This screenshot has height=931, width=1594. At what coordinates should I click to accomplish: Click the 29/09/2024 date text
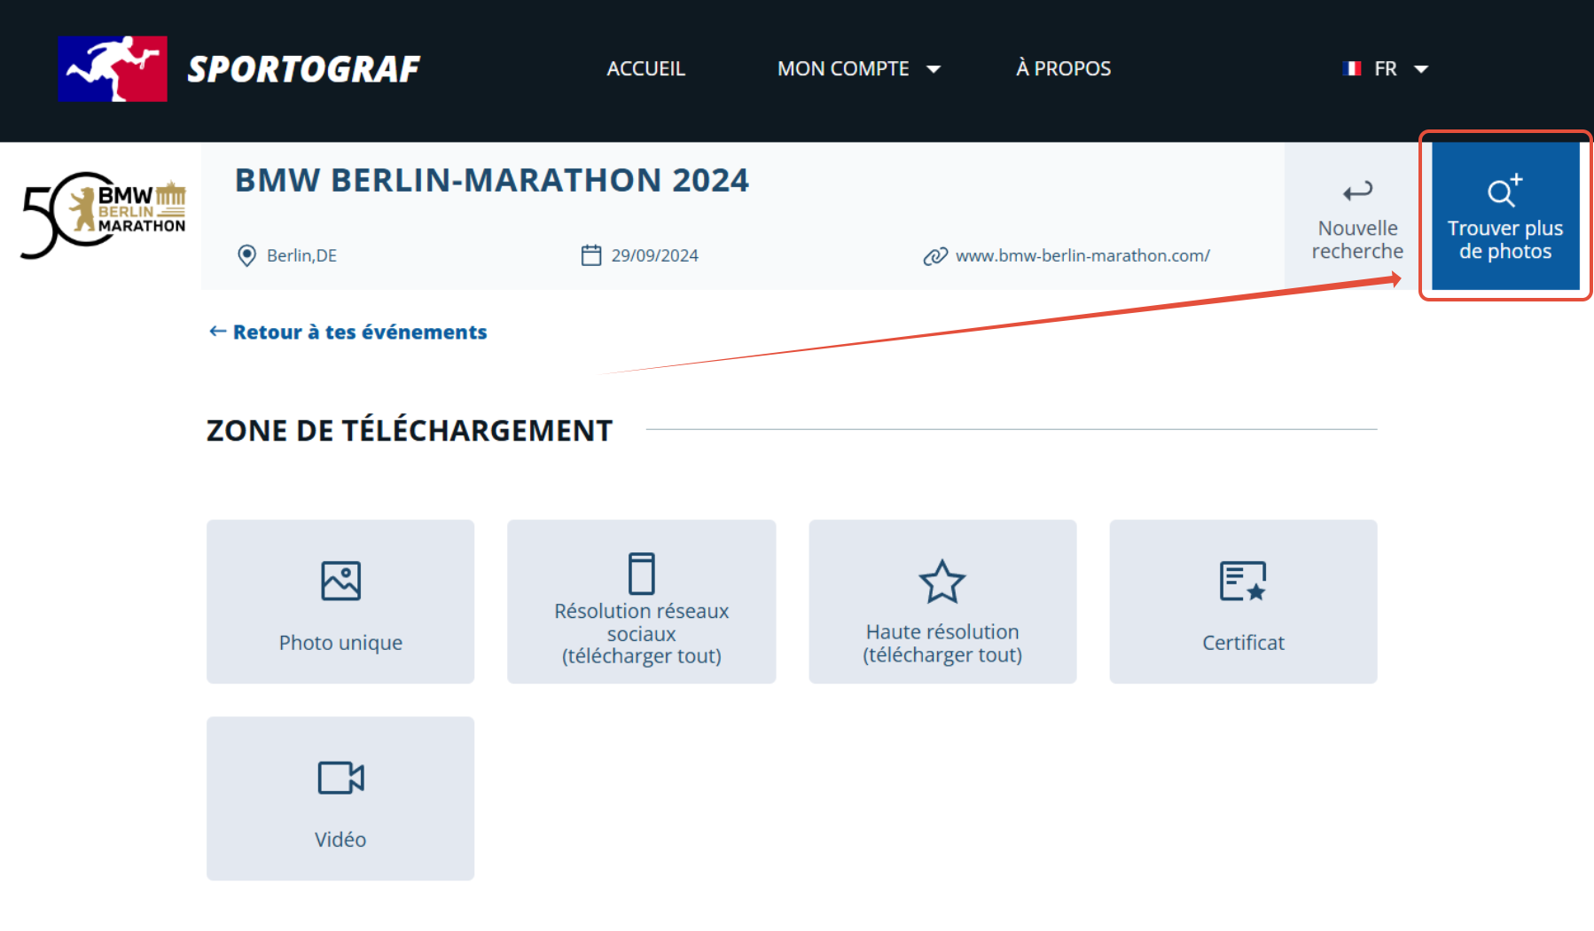(655, 255)
